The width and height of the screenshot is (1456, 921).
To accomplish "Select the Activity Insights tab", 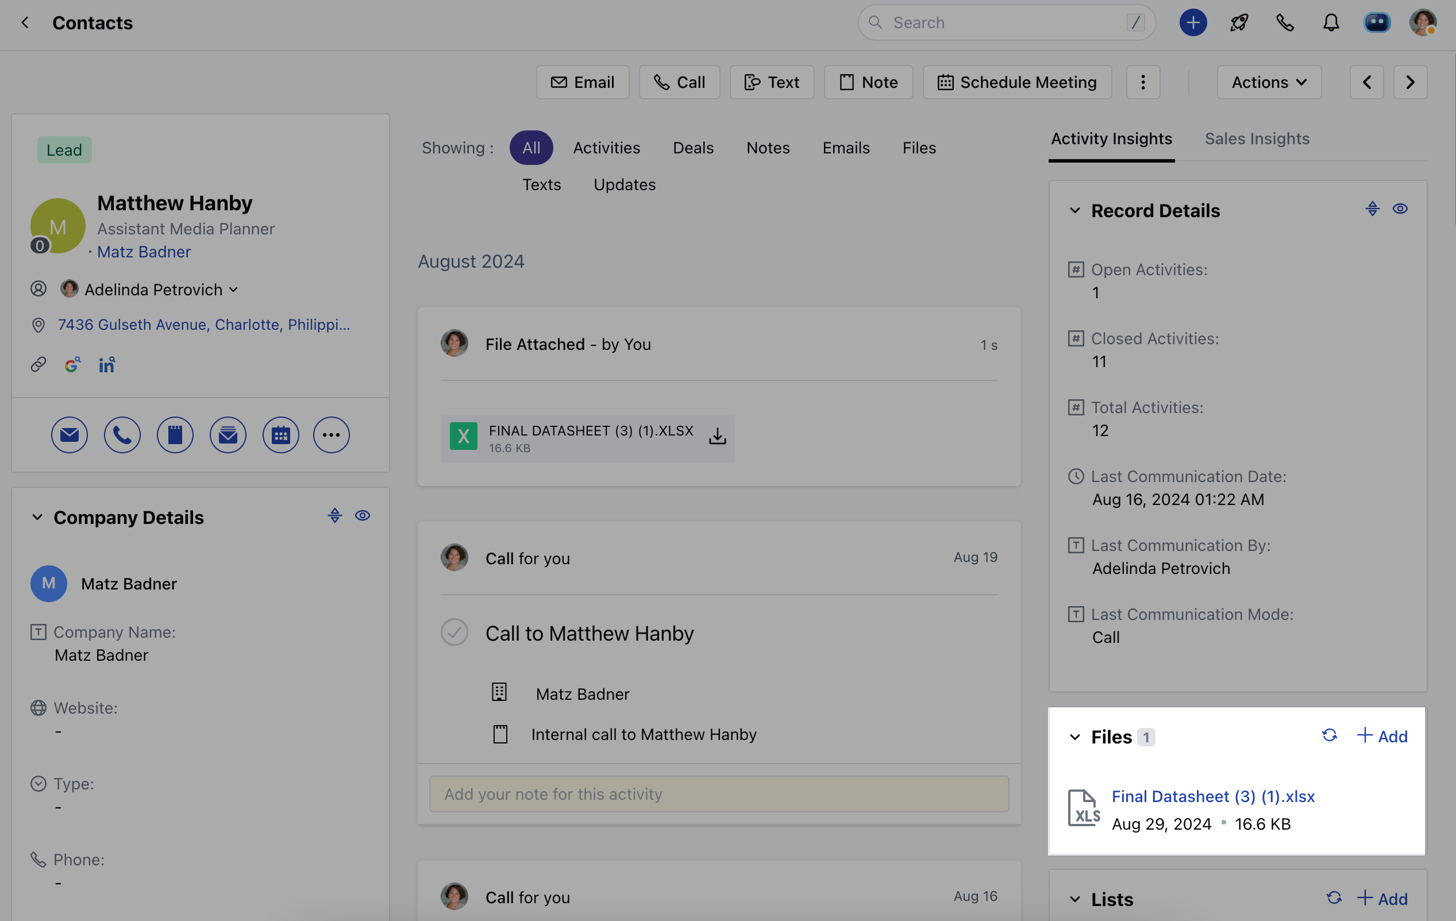I will click(1111, 138).
